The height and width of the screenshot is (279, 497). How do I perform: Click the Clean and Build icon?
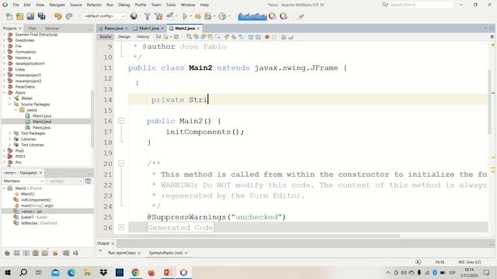[x=158, y=16]
